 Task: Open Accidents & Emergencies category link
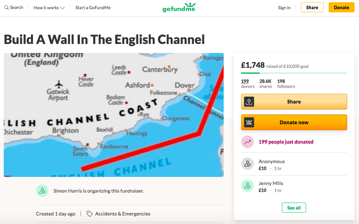coord(122,214)
